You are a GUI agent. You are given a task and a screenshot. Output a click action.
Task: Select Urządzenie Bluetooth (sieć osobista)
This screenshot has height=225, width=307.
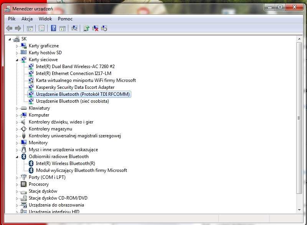pyautogui.click(x=73, y=101)
